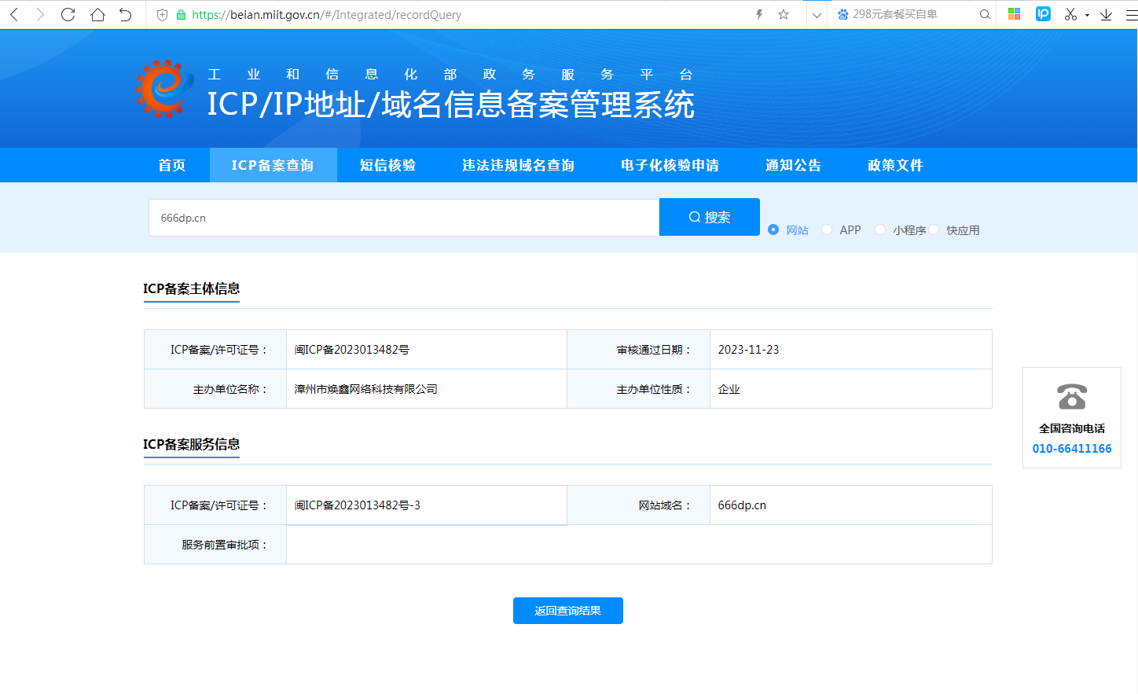Open the scissors screenshot tool
This screenshot has height=694, width=1138.
click(1070, 14)
